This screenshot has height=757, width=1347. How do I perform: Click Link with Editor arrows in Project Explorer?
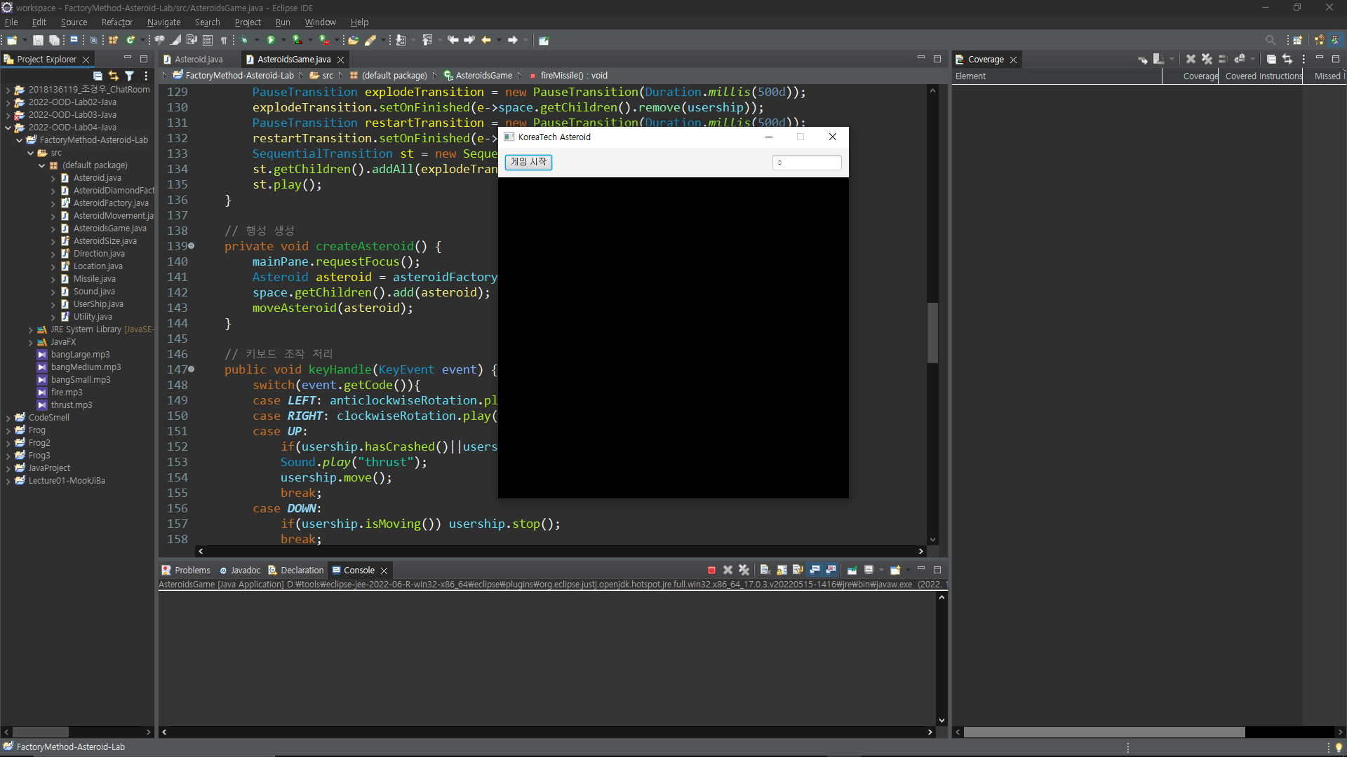(114, 76)
